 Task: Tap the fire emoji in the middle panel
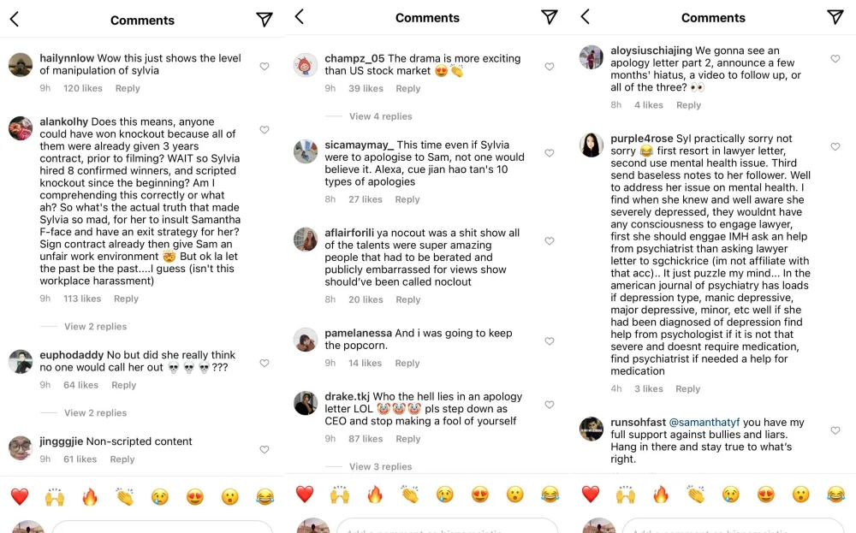tap(375, 495)
